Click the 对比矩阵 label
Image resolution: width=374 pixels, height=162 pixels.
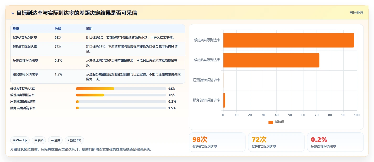(x=356, y=13)
